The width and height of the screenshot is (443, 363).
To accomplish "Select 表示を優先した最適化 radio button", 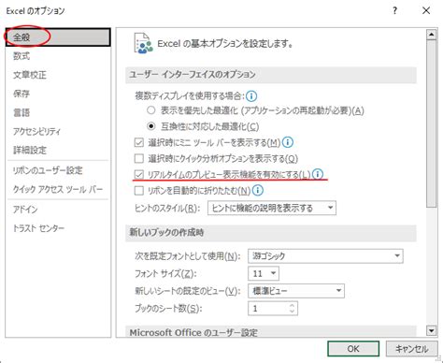I will (151, 110).
